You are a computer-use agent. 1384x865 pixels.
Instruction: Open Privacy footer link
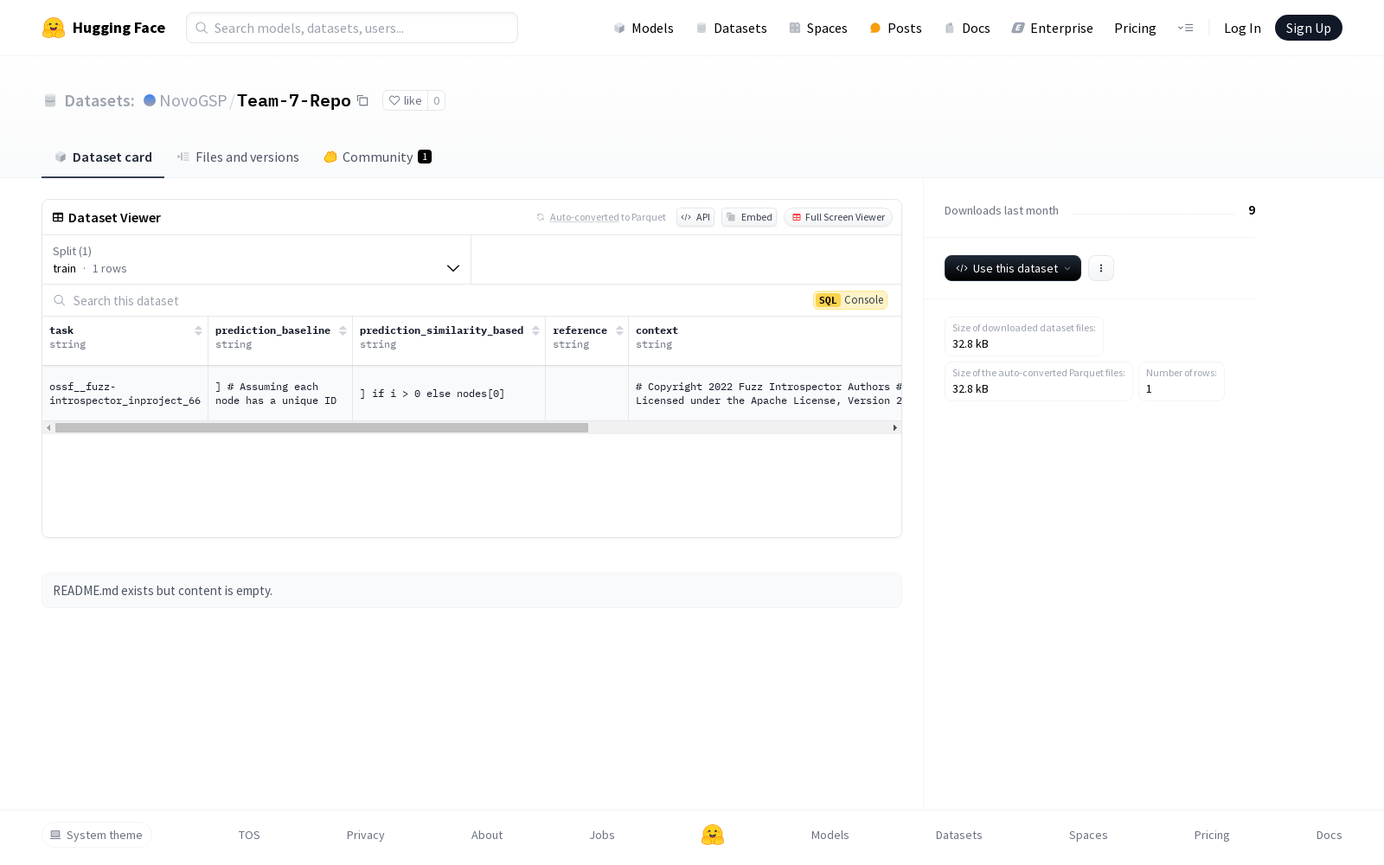coord(366,835)
